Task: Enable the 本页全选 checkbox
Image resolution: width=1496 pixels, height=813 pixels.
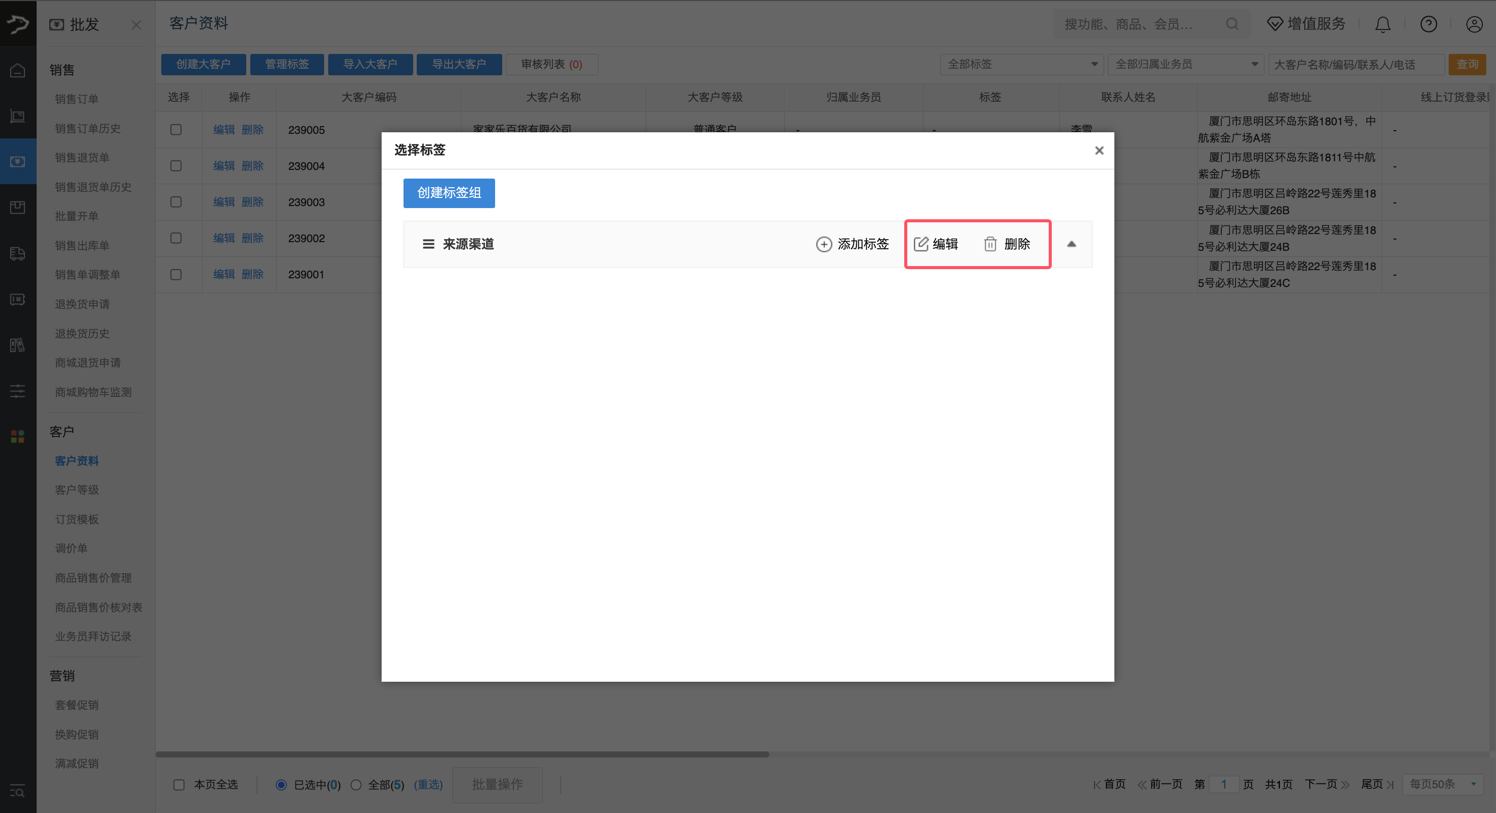Action: pyautogui.click(x=179, y=785)
